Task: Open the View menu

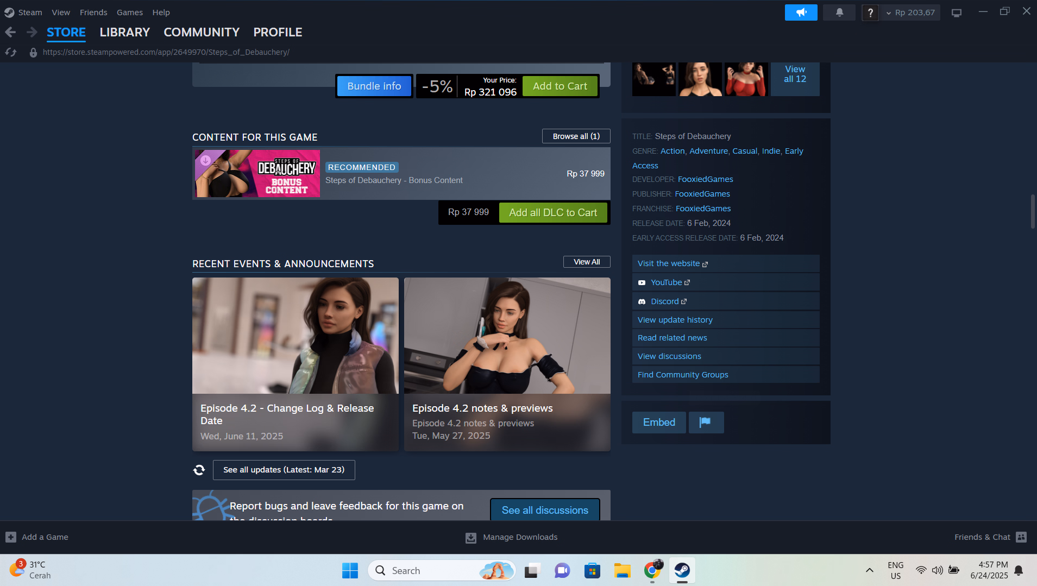Action: (61, 12)
